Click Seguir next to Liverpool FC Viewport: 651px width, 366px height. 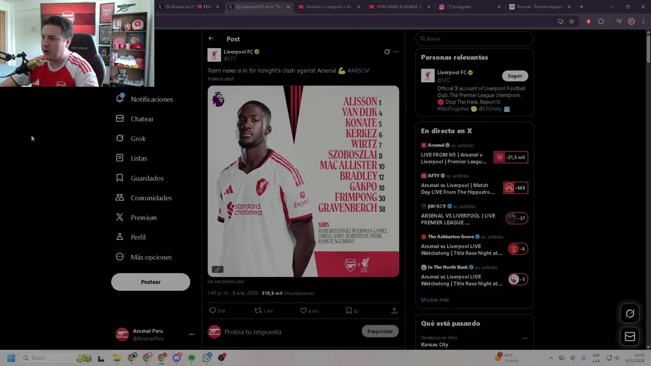pyautogui.click(x=515, y=76)
